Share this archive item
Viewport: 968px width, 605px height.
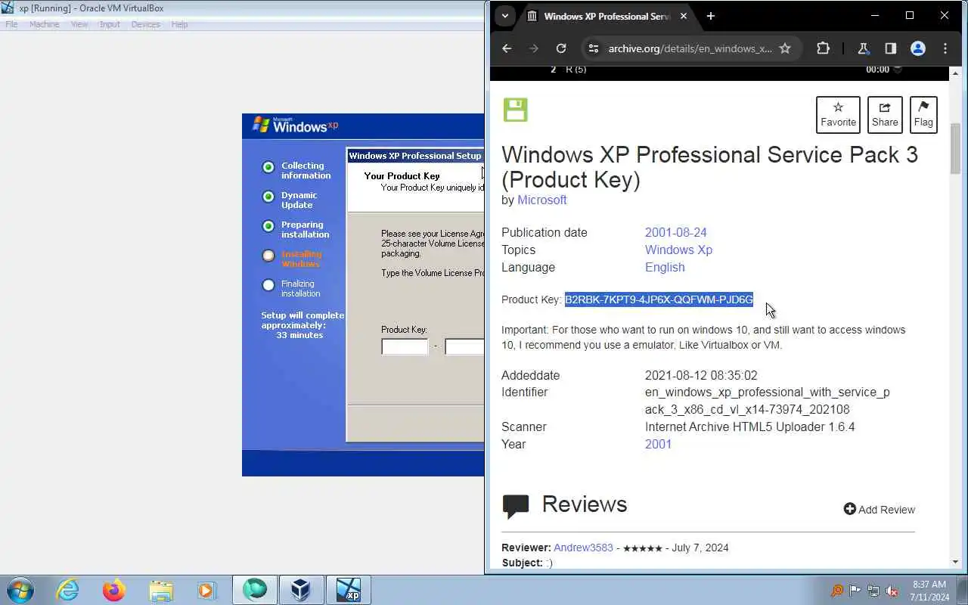pyautogui.click(x=885, y=115)
